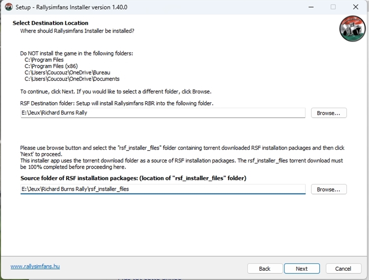Click the Setup title bar text
The width and height of the screenshot is (369, 280).
(71, 7)
